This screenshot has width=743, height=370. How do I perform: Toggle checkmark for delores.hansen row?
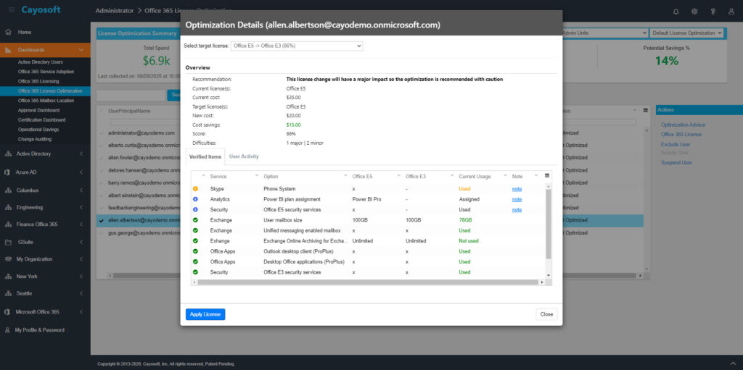pos(102,170)
